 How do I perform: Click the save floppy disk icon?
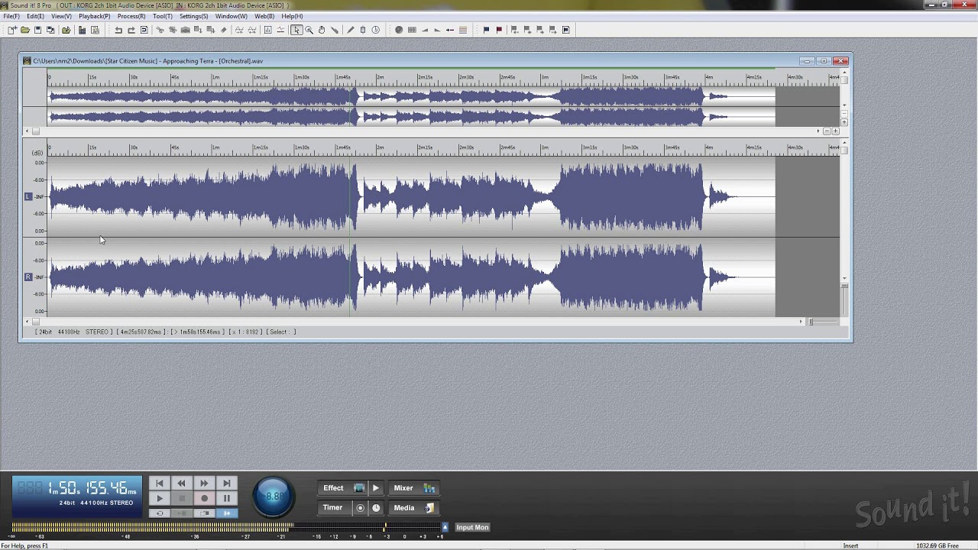(37, 30)
